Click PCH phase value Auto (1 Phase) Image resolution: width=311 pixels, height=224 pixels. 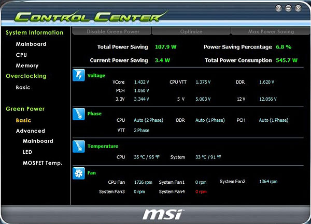pos(274,120)
